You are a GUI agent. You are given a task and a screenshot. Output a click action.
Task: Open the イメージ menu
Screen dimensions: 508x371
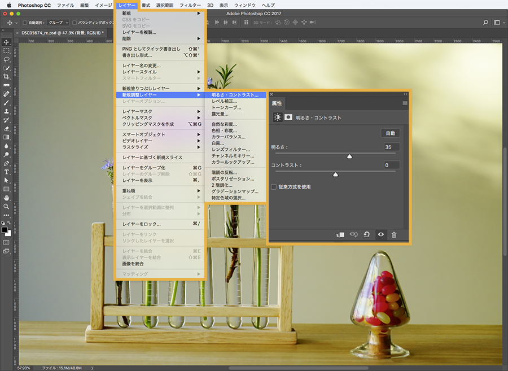tap(103, 5)
